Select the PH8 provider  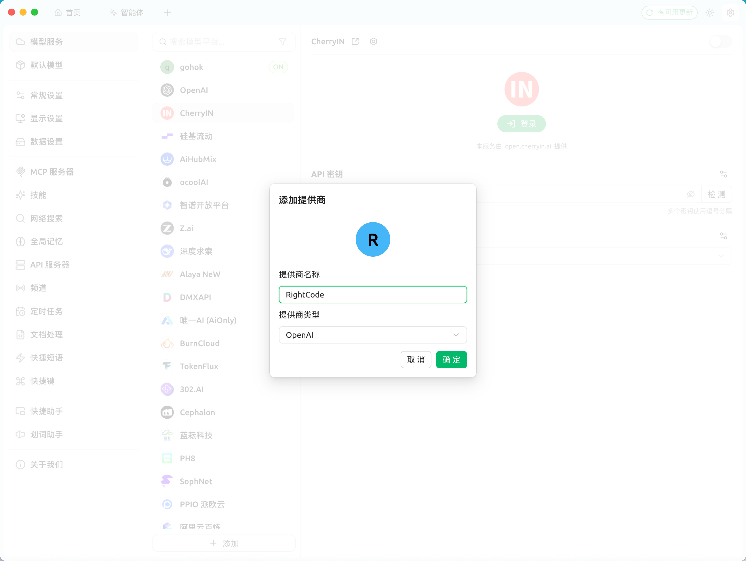point(223,458)
